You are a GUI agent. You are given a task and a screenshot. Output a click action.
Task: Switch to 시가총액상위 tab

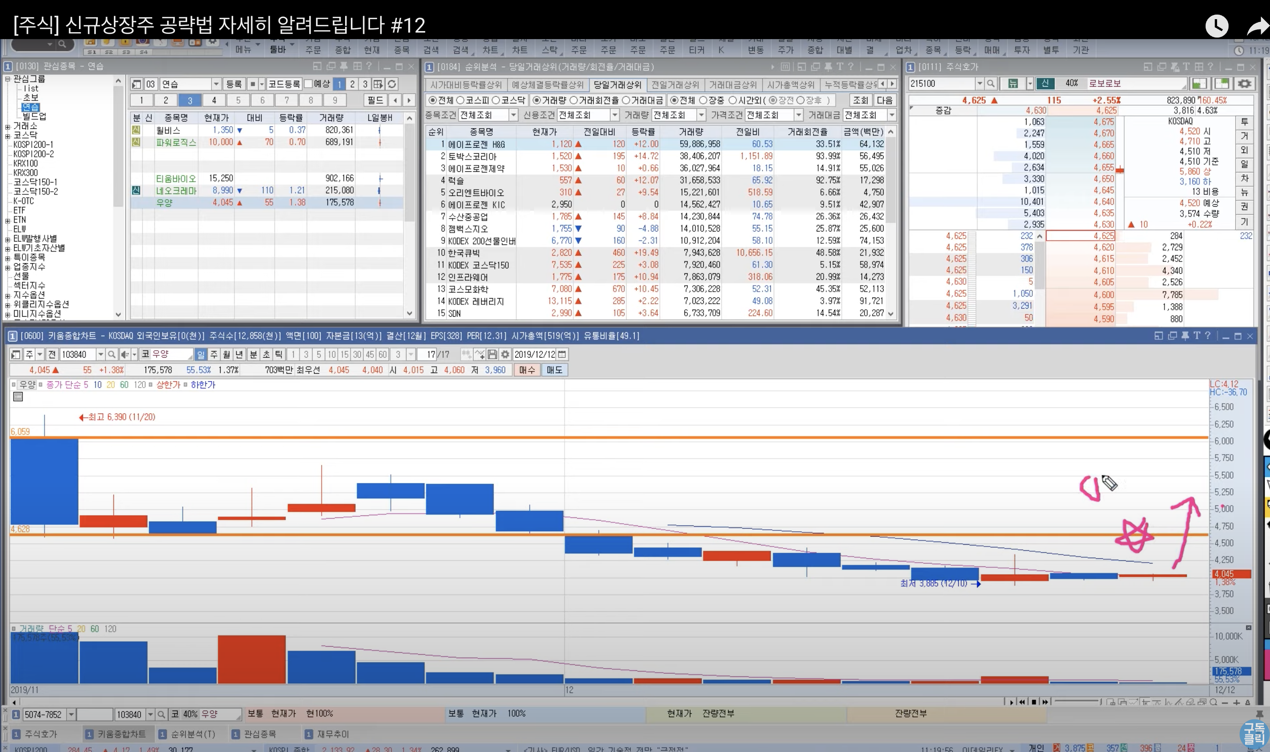pyautogui.click(x=790, y=85)
